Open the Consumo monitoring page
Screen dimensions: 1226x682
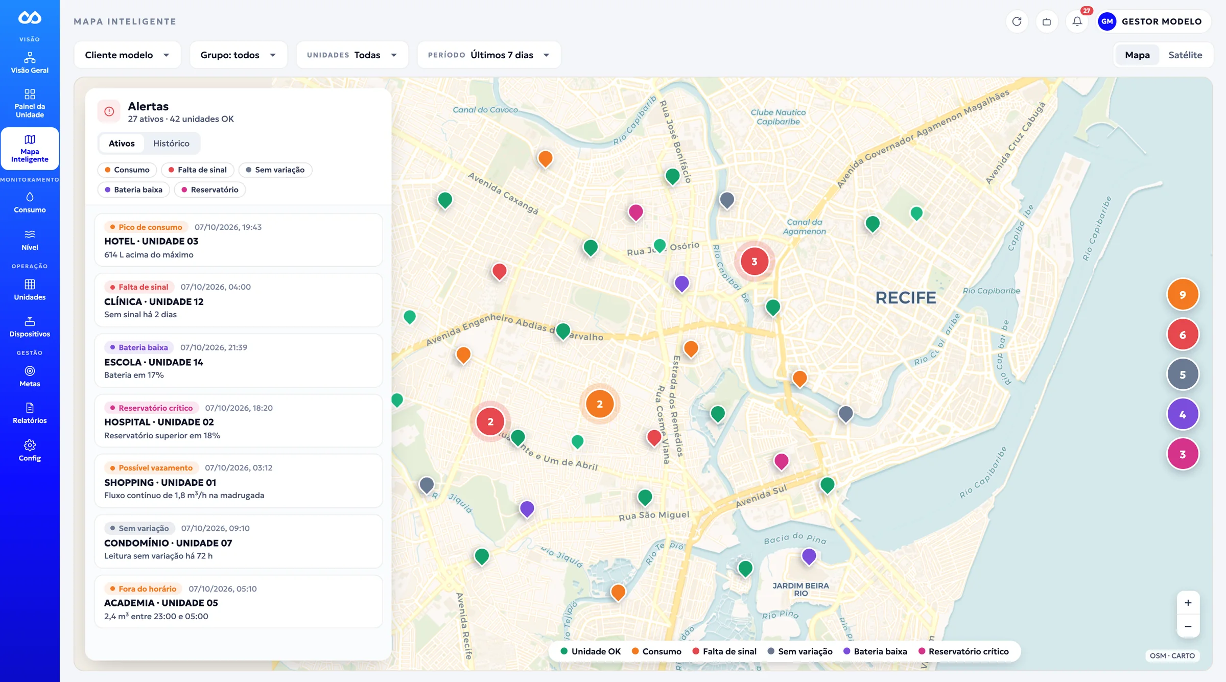click(30, 203)
